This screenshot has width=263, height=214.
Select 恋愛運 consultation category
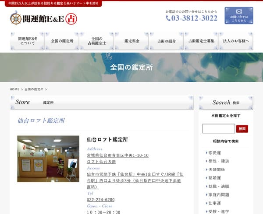coord(214,153)
